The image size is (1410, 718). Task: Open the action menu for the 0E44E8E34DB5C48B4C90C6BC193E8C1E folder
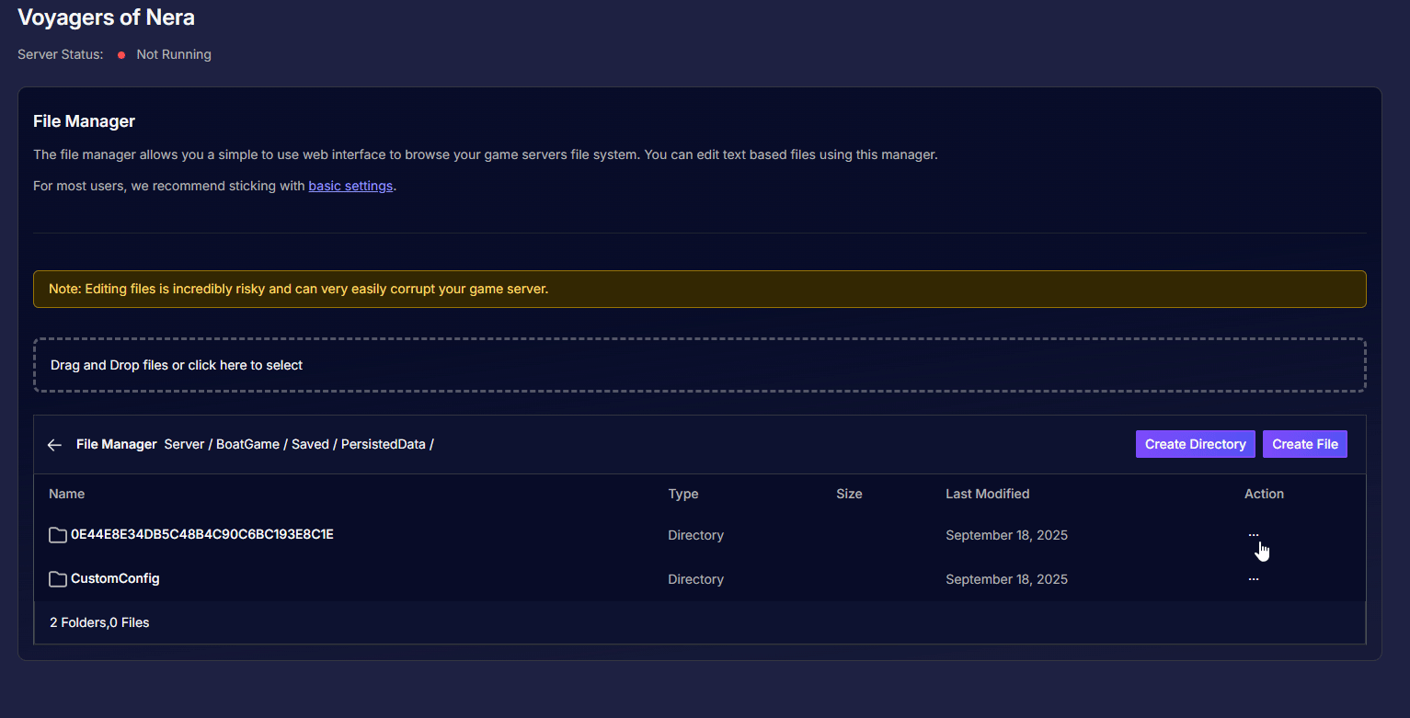(x=1253, y=535)
